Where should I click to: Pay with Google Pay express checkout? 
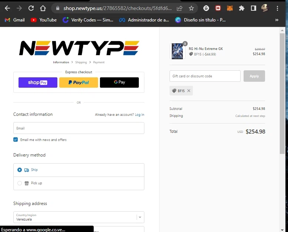coord(120,83)
